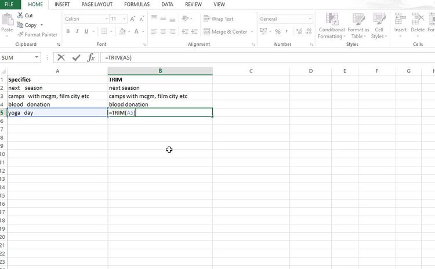The width and height of the screenshot is (435, 269).
Task: Click the Insert cells button
Action: tap(400, 24)
